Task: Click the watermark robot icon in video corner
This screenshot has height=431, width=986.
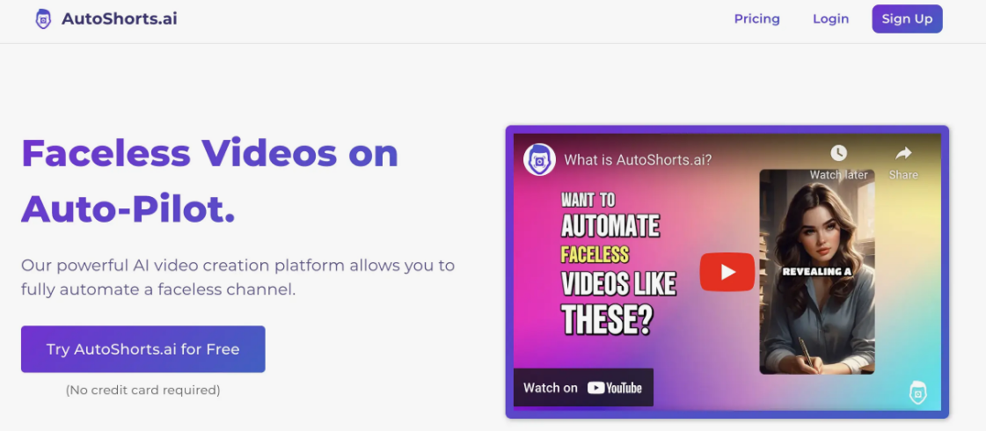Action: (x=918, y=392)
